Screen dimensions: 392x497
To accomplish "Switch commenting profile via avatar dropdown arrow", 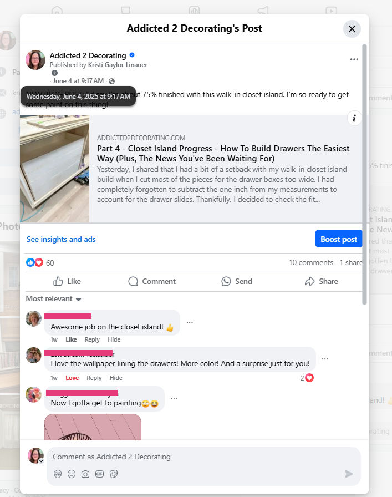I will [x=41, y=461].
